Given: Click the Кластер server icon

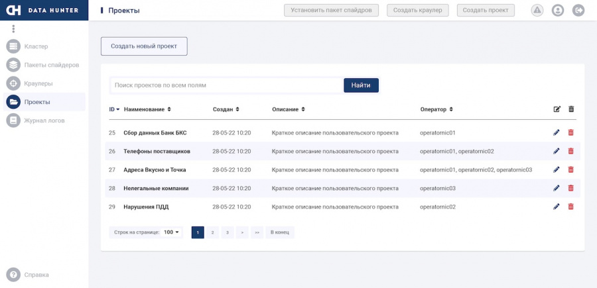Looking at the screenshot, I should [13, 46].
